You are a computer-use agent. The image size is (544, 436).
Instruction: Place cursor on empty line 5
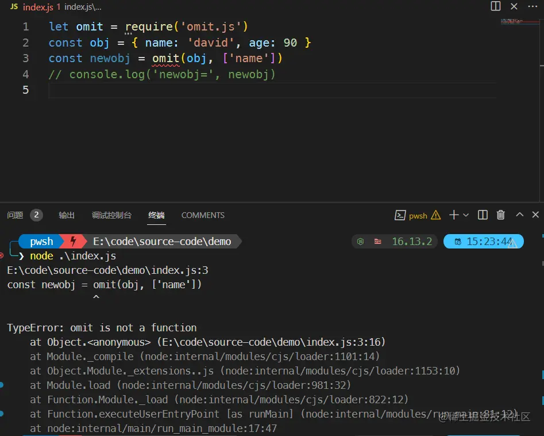(x=272, y=90)
